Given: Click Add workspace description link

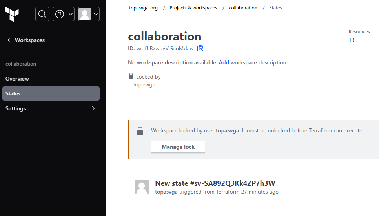Looking at the screenshot, I should tap(224, 62).
